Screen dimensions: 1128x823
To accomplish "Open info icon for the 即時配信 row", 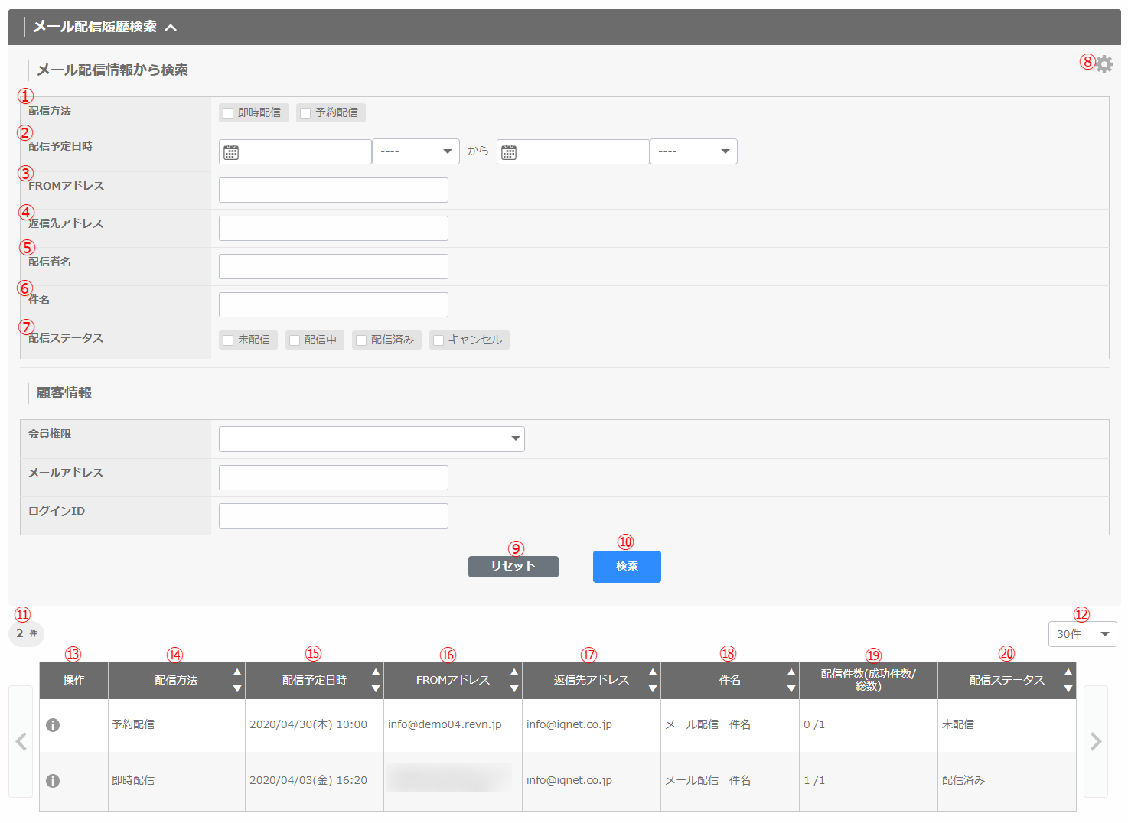I will click(x=53, y=781).
